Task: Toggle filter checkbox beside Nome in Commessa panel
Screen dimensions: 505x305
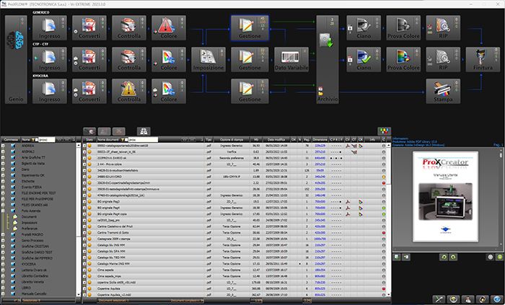Action: 36,140
